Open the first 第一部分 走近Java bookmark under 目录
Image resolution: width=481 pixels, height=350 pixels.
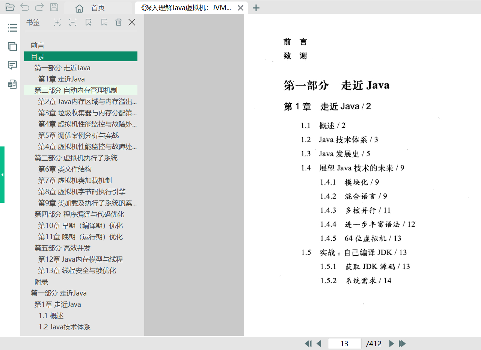coord(62,68)
